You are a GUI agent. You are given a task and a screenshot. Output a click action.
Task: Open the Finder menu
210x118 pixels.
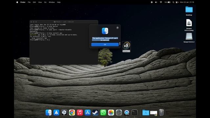(23, 2)
